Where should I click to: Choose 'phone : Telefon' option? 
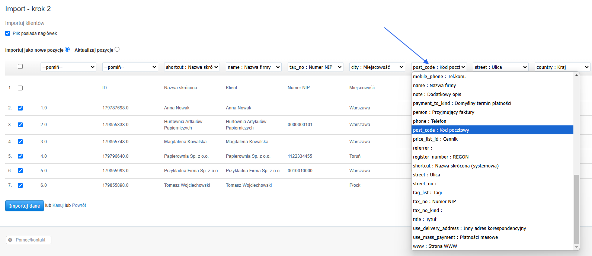pyautogui.click(x=492, y=121)
